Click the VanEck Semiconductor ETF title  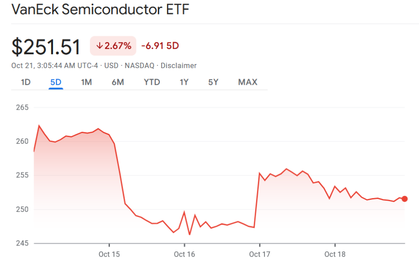coord(100,10)
